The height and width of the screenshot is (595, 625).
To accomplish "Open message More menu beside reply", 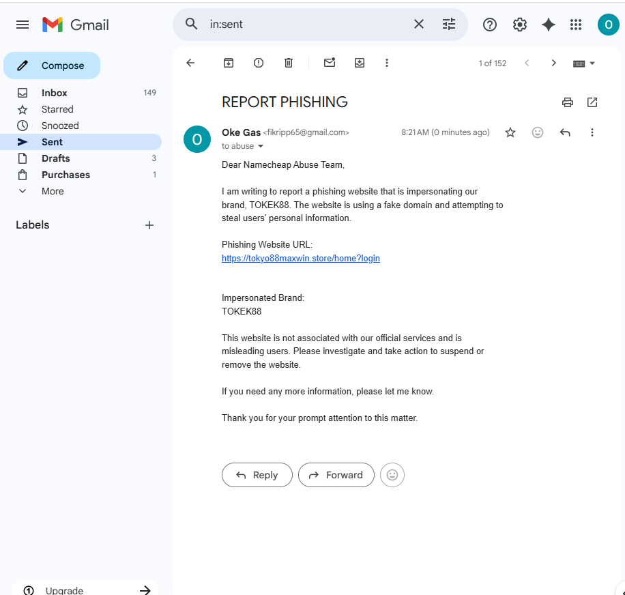I will 592,132.
